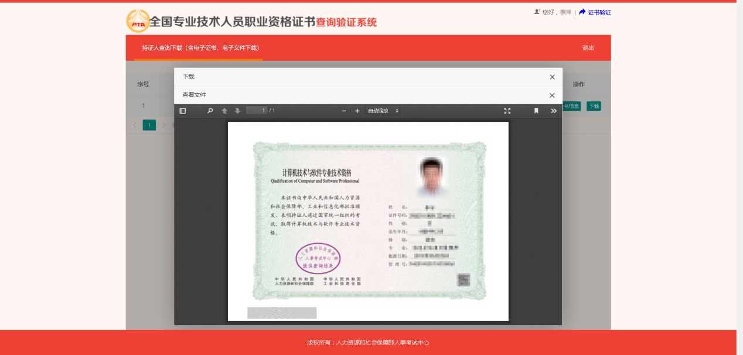Zoom out of the certificate document
Viewport: 743px width, 355px height.
343,111
